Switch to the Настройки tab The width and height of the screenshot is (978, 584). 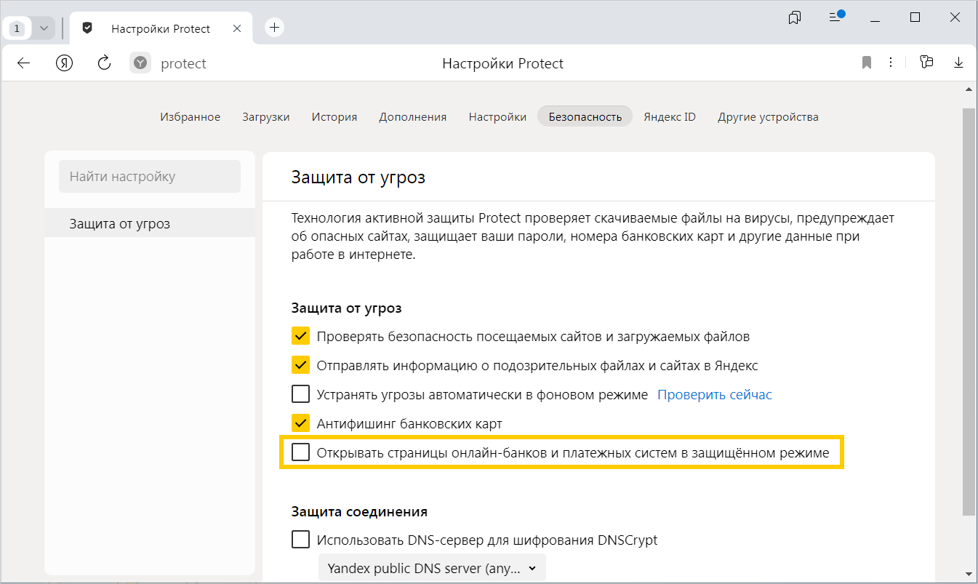click(x=497, y=116)
